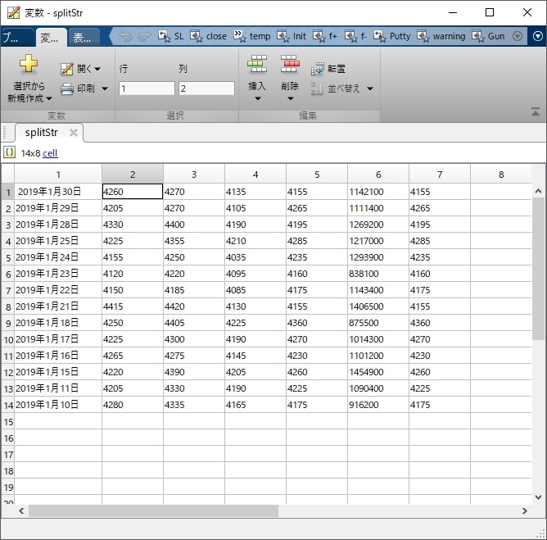Click the 転置 (Transpose) icon
This screenshot has height=540, width=547.
click(317, 69)
